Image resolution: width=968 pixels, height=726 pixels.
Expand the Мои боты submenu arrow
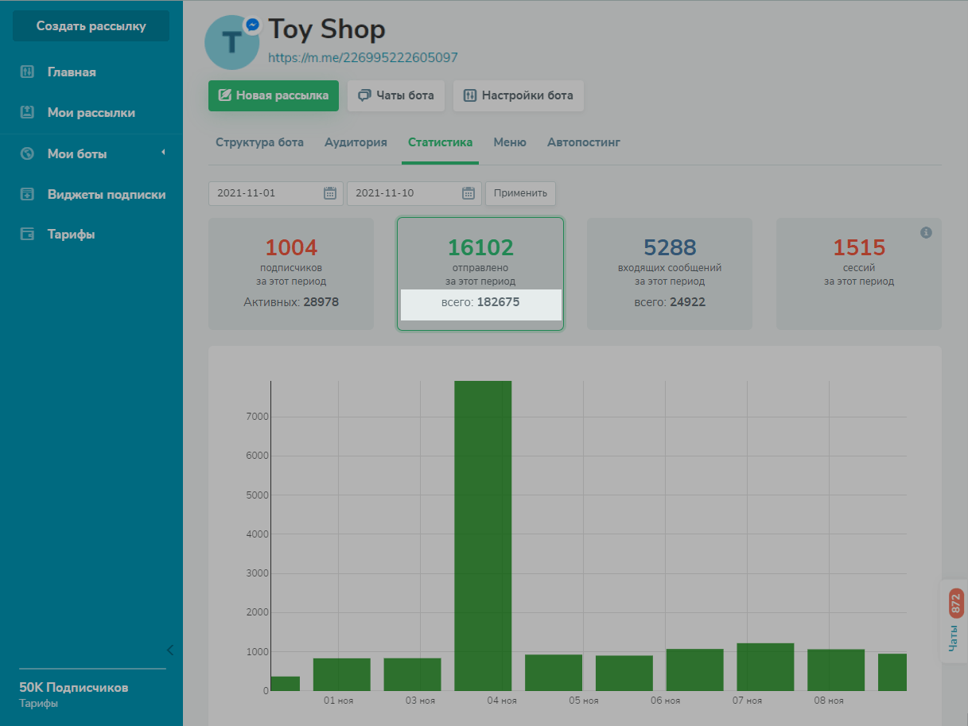pos(163,152)
